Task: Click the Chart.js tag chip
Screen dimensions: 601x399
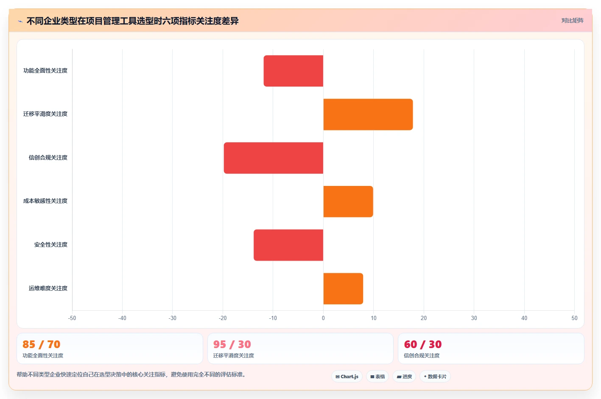Action: [x=347, y=377]
